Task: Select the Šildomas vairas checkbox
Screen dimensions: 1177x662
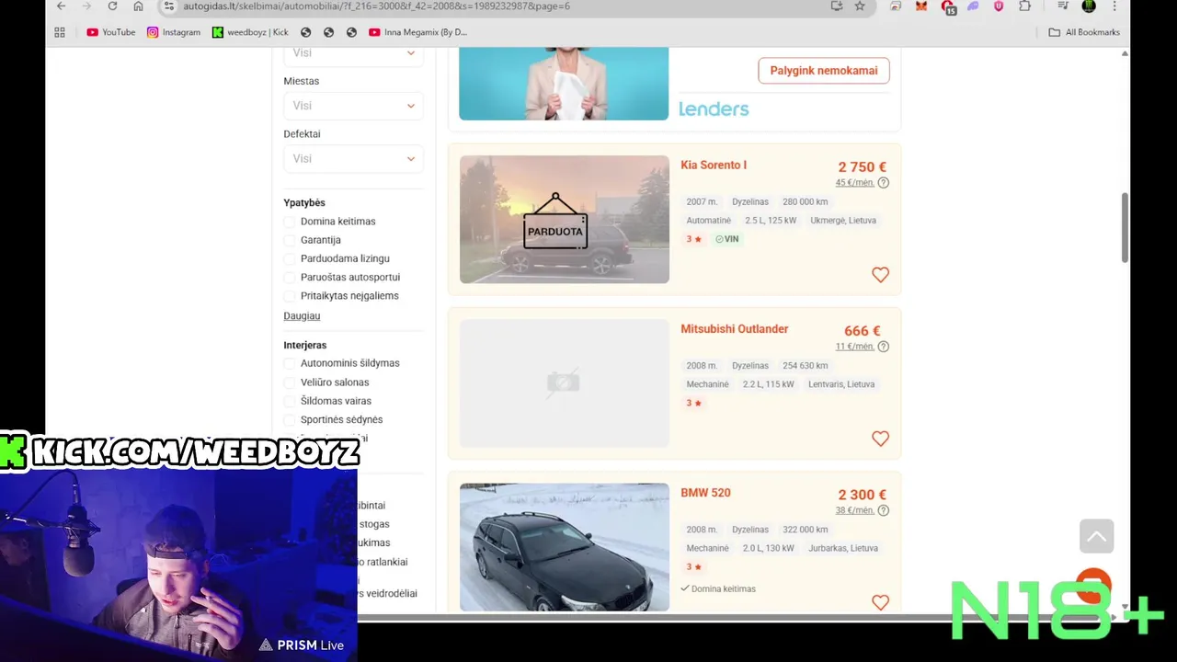Action: point(290,401)
